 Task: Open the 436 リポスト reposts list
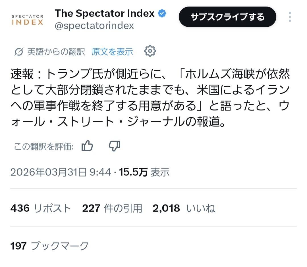(40, 208)
